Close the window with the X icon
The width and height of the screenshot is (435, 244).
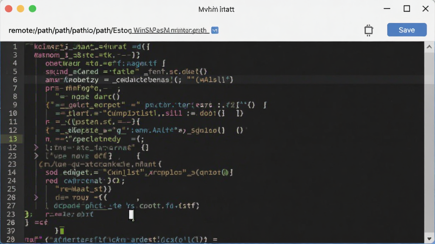[x=426, y=9]
